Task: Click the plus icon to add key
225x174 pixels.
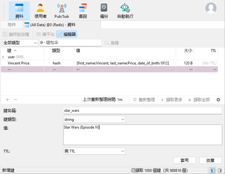Action: 7,100
